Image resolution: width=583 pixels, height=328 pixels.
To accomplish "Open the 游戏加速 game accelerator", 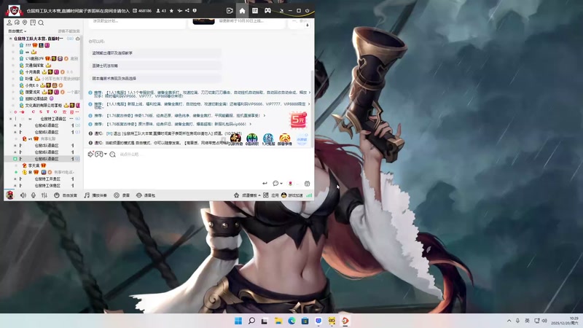I will [x=292, y=195].
